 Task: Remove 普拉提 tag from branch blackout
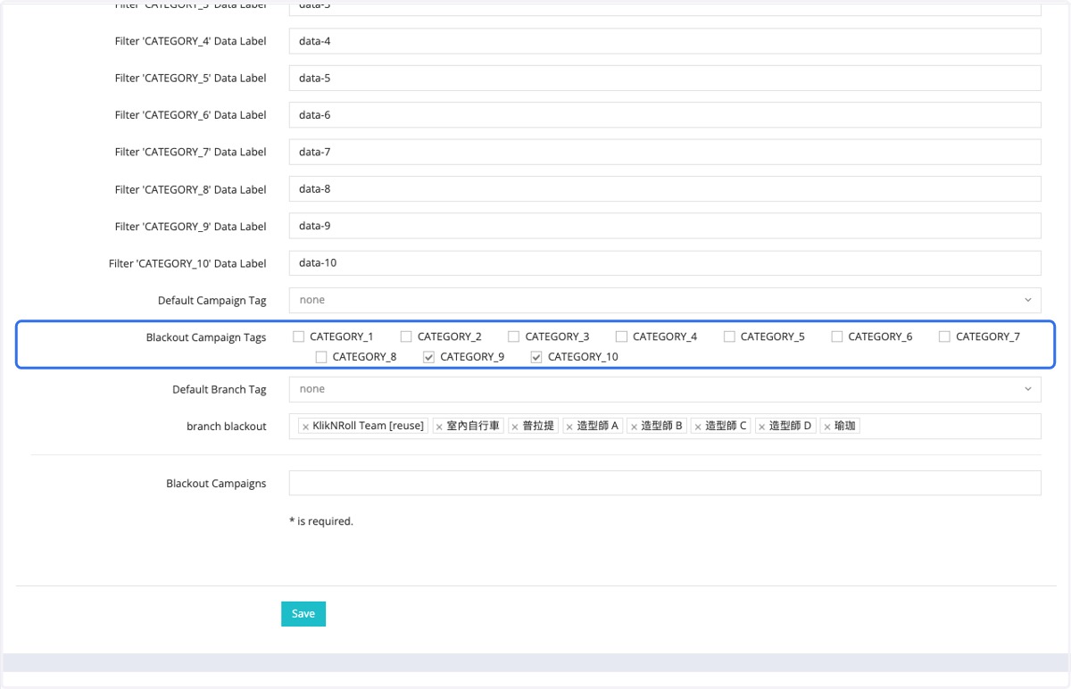click(515, 427)
